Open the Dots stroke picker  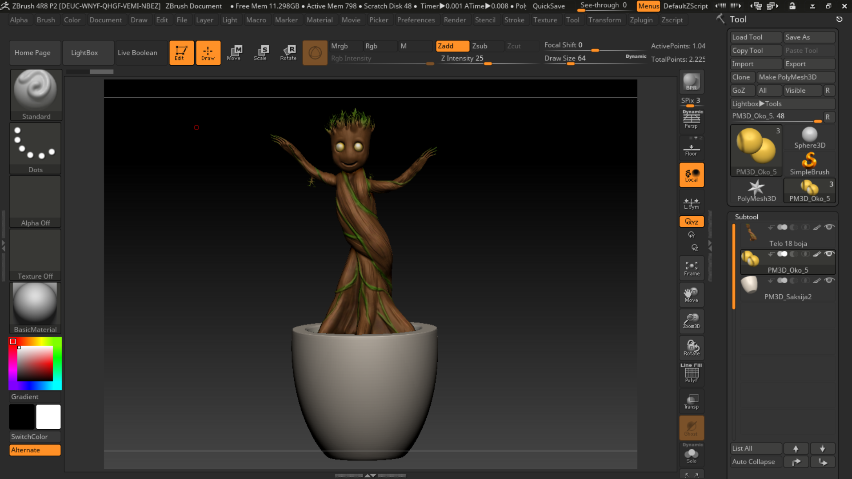click(x=36, y=148)
